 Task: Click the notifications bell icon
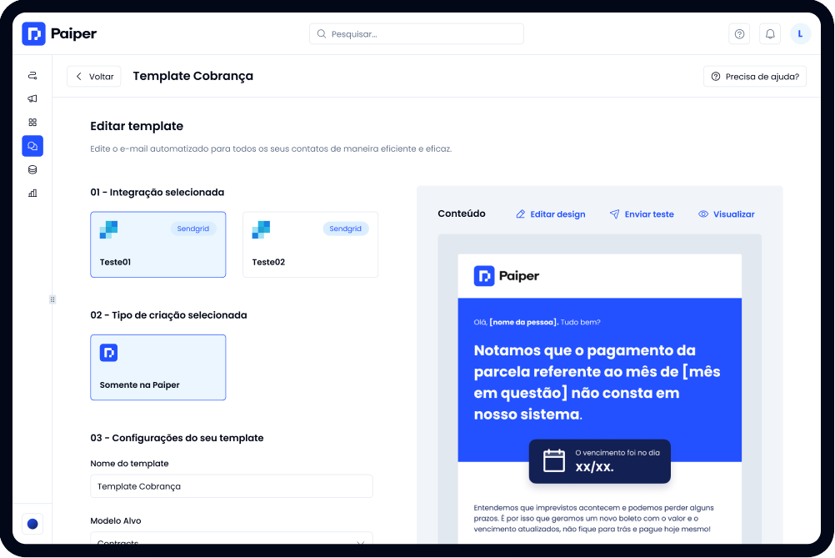click(x=770, y=34)
